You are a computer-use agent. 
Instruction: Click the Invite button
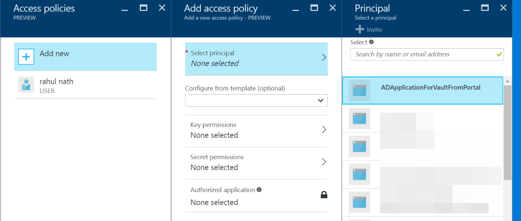pos(369,30)
